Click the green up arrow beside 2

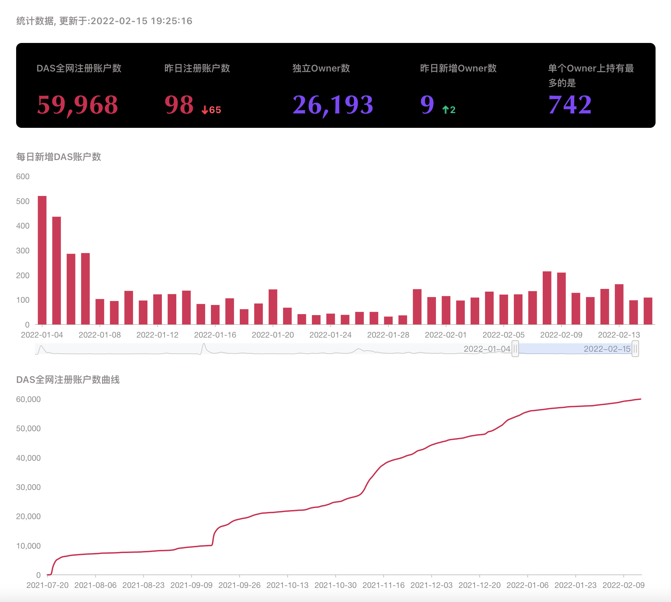445,110
